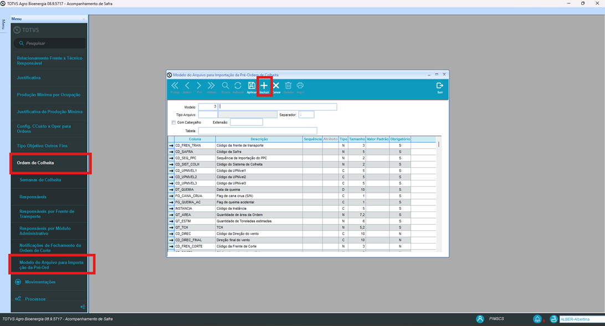This screenshot has height=326, width=605.
Task: Open Justificativa de Produção Mínima
Action: [x=49, y=112]
